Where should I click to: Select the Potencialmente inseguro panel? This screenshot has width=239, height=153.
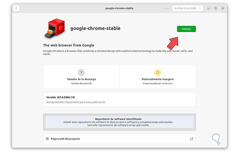[158, 76]
